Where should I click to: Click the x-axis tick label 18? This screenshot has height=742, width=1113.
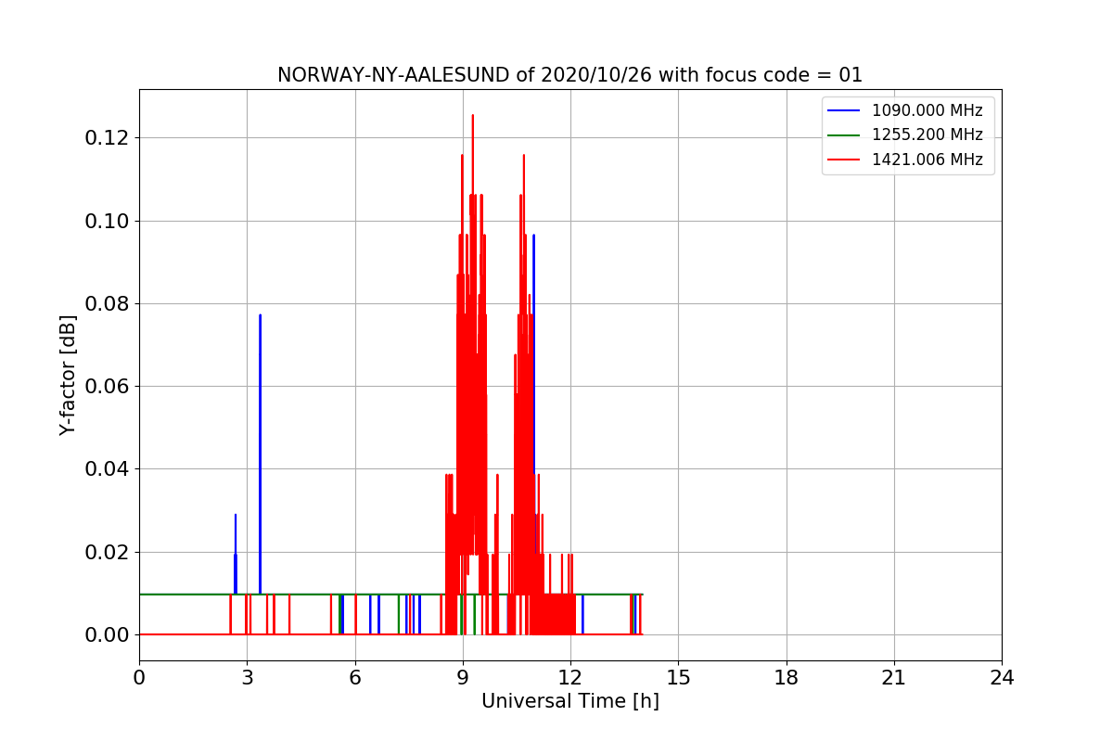(x=787, y=678)
